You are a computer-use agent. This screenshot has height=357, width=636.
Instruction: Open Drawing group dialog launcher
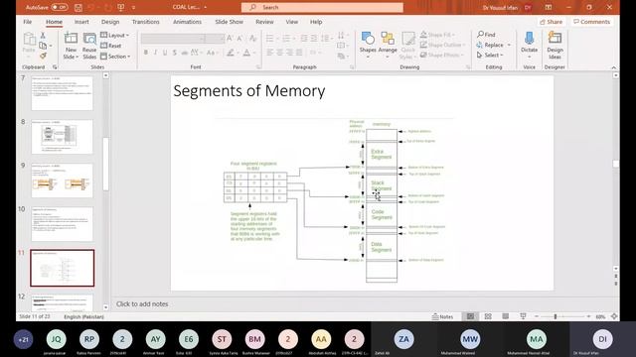[x=468, y=67]
